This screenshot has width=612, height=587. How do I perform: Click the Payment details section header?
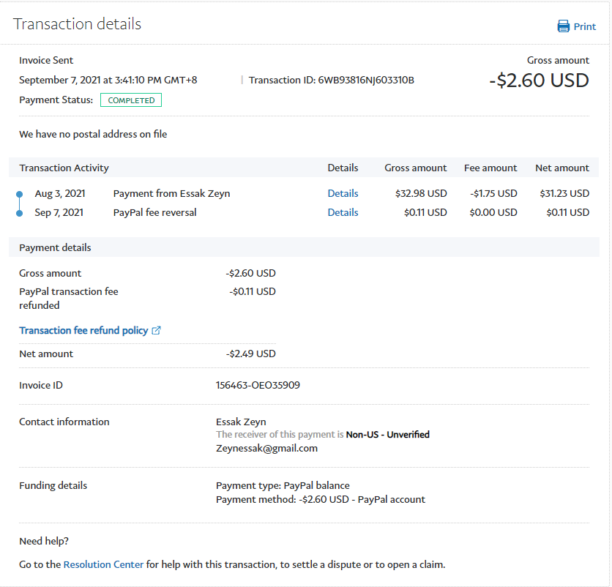[55, 247]
